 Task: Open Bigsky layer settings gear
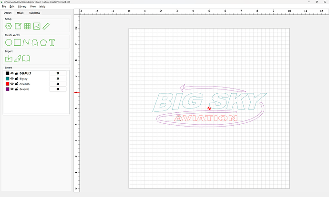tap(58, 79)
